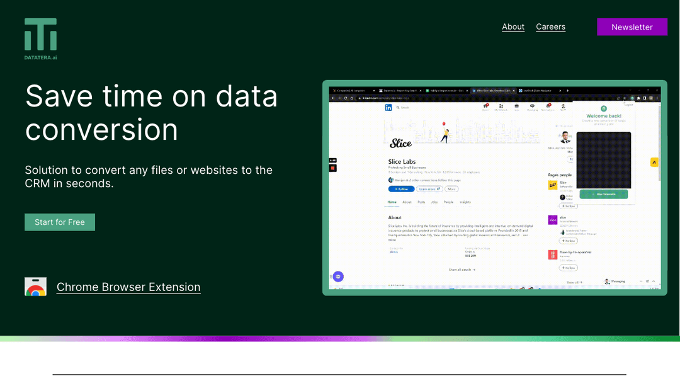
Task: Click the LinkedIn Home icon in the navbar
Action: pyautogui.click(x=485, y=106)
